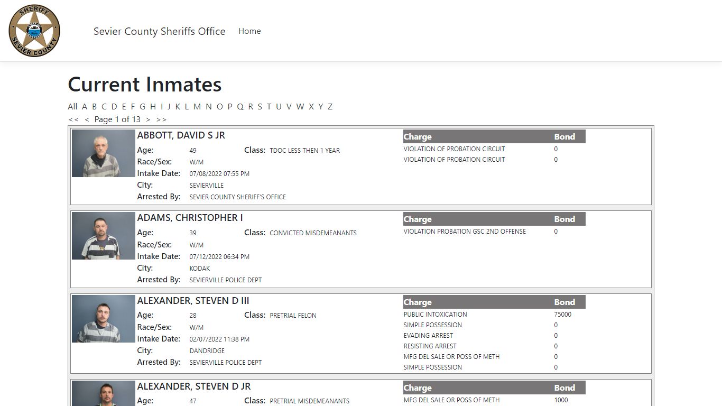
Task: Filter inmates by letter X
Action: pos(311,106)
